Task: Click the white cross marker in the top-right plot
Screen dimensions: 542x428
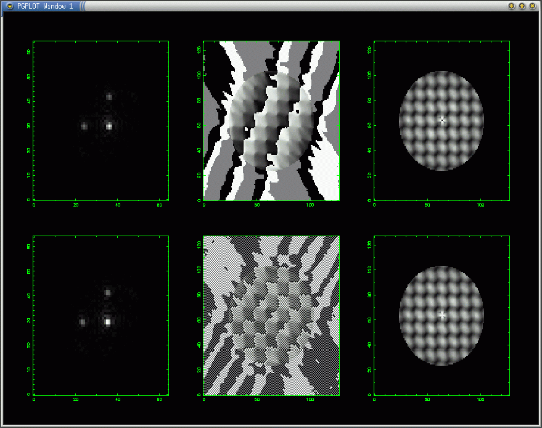Action: coord(441,120)
